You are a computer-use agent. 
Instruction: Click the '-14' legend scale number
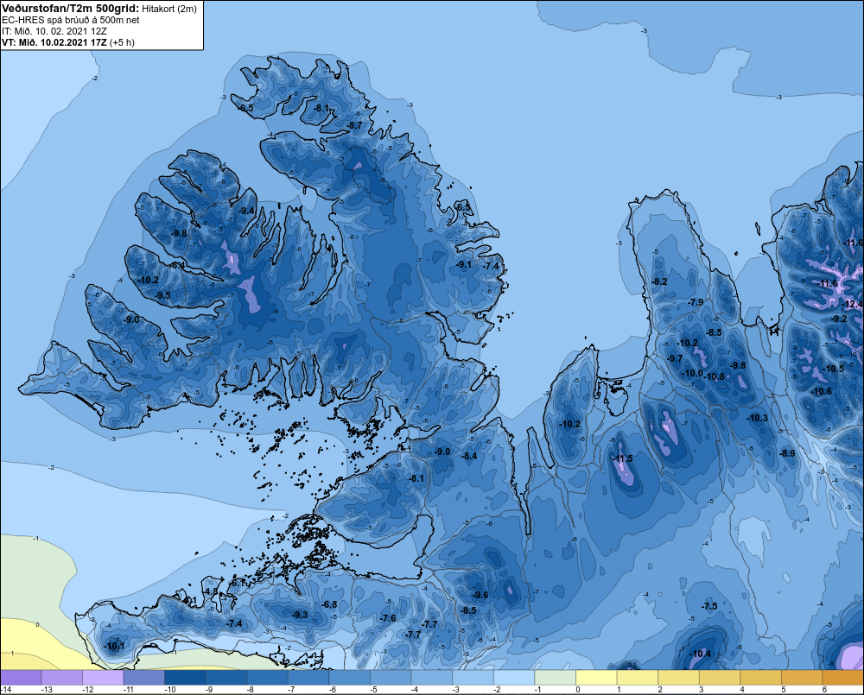pos(6,690)
